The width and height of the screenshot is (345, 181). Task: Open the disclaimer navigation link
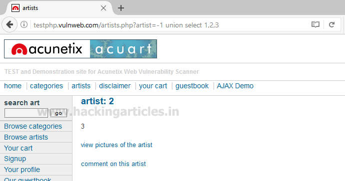(x=114, y=86)
